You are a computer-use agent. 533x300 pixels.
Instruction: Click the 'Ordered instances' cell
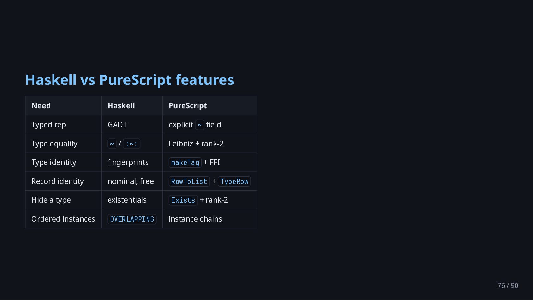[x=63, y=219]
